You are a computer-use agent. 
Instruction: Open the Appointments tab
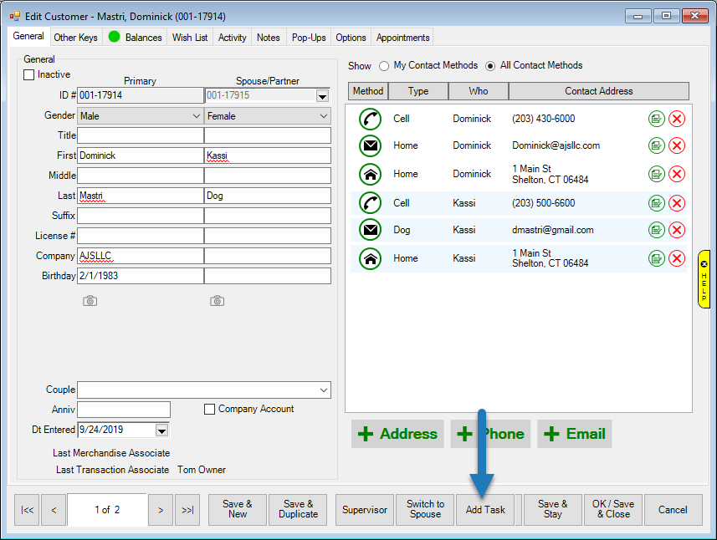(x=402, y=38)
